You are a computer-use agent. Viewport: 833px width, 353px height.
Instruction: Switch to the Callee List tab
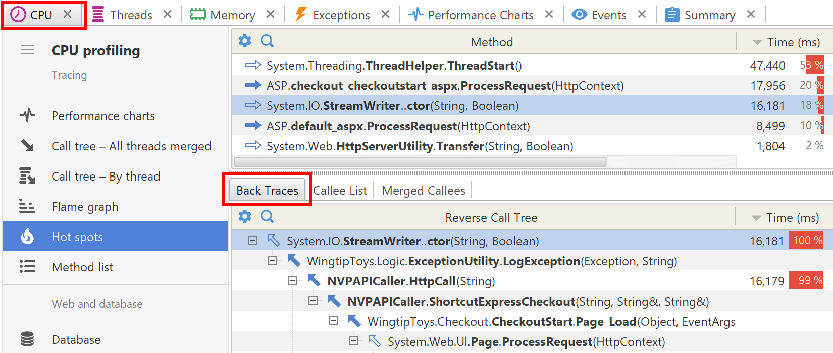tap(340, 190)
